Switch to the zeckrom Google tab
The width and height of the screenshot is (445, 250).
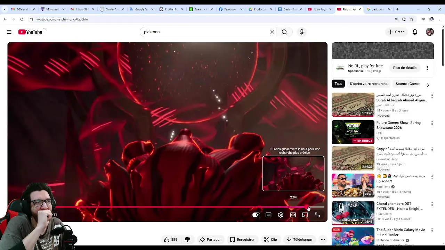(x=379, y=9)
